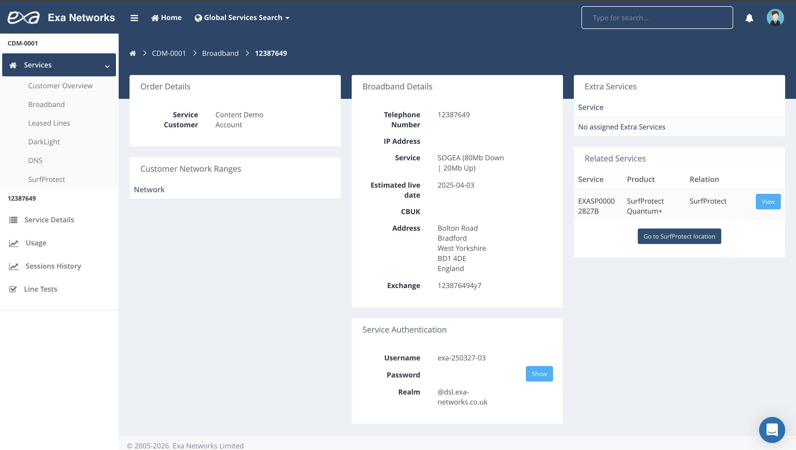Go to Home in top navigation
This screenshot has height=450, width=796.
[x=166, y=18]
